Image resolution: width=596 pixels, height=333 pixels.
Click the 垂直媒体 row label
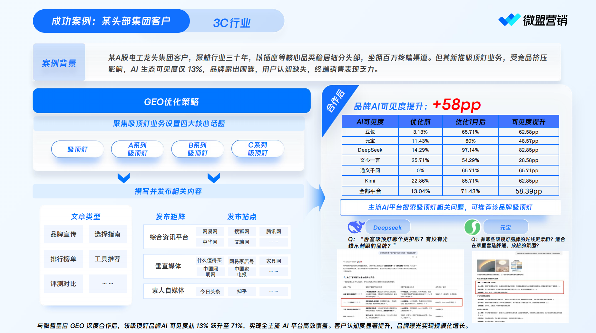pyautogui.click(x=168, y=266)
